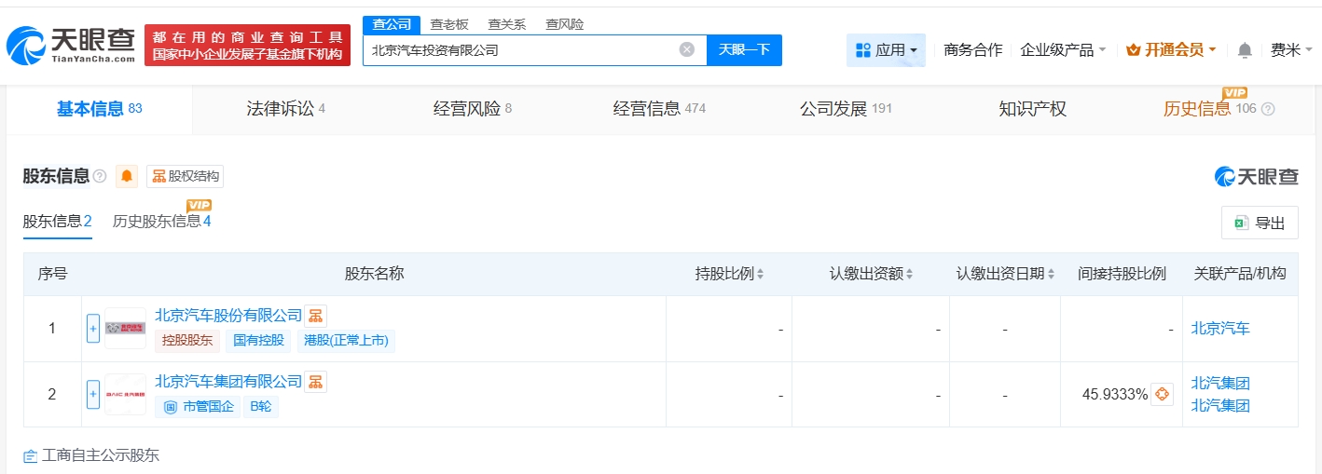This screenshot has height=474, width=1322.
Task: Switch to 经营风险 tab
Action: (x=472, y=109)
